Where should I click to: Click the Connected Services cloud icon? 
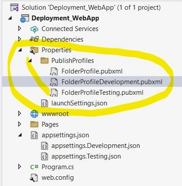click(34, 29)
